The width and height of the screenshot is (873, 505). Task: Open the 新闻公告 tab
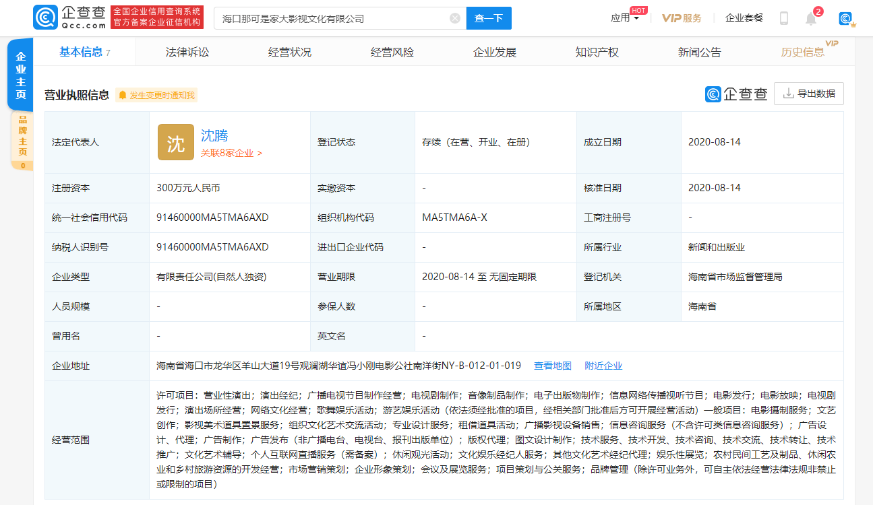(x=700, y=51)
